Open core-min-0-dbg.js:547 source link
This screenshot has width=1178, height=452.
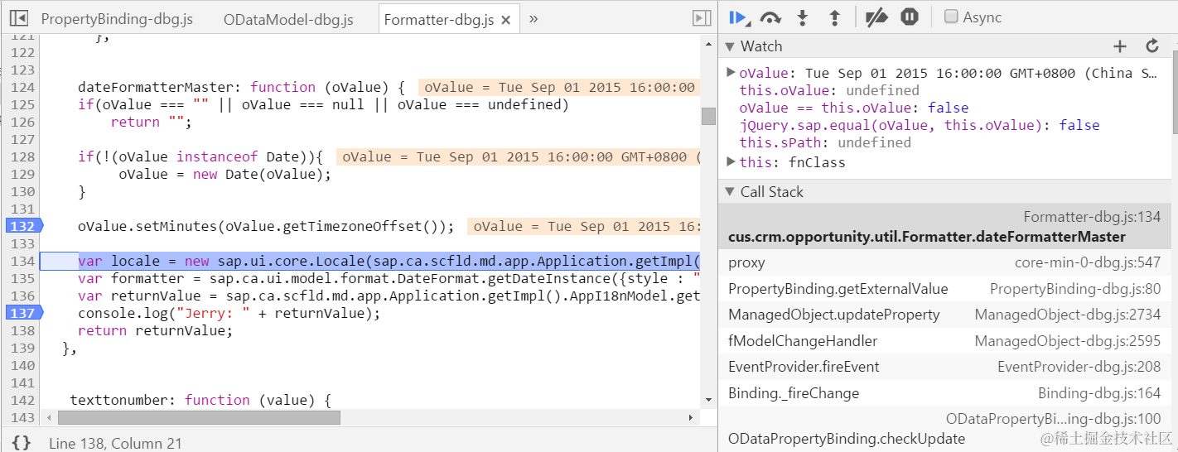(1088, 262)
